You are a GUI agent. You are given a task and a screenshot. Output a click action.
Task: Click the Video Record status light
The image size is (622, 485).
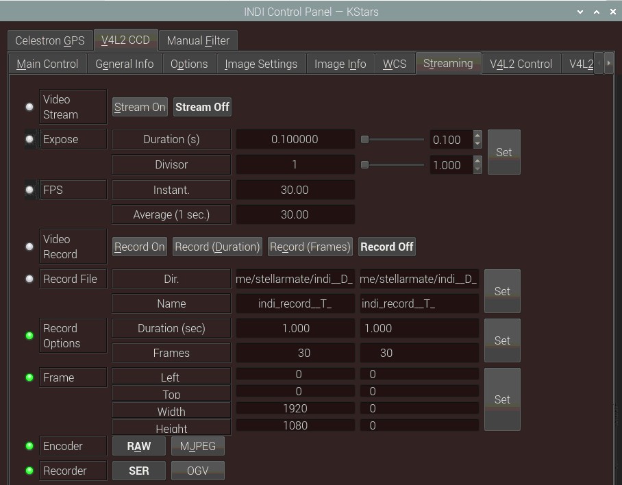tap(29, 247)
